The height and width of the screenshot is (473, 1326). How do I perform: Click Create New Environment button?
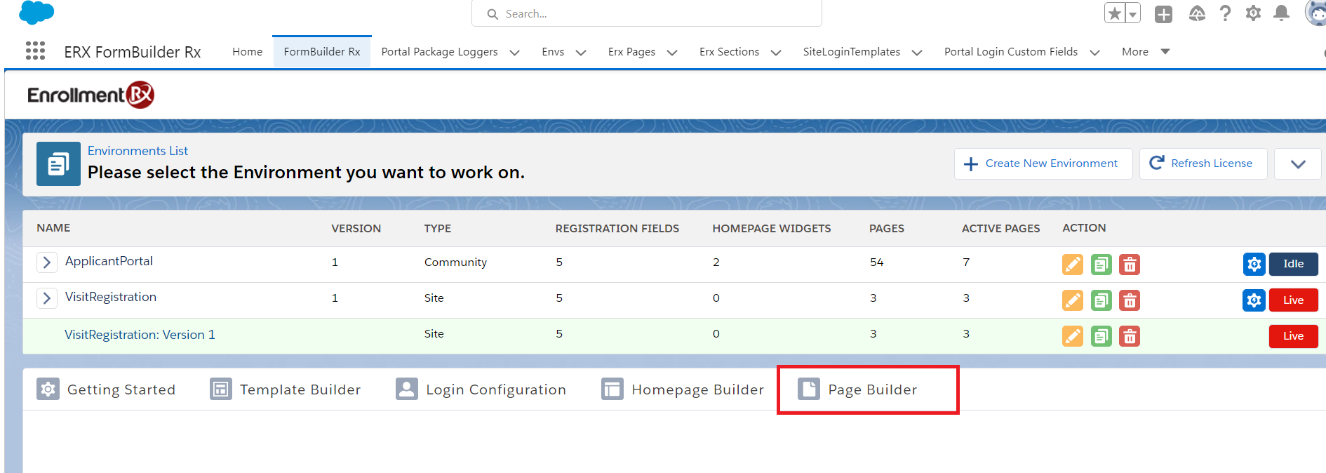pyautogui.click(x=1043, y=164)
